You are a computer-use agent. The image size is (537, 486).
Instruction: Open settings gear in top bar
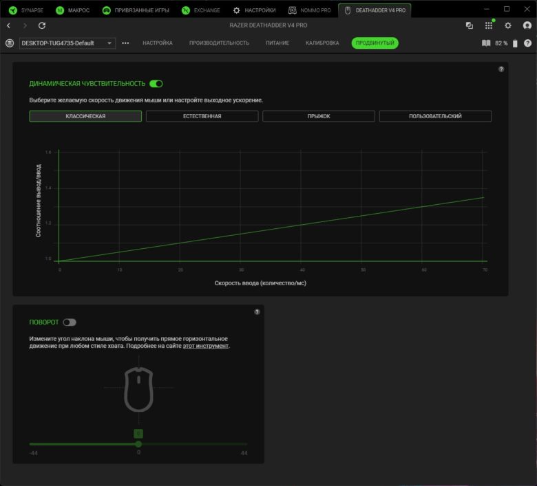click(508, 25)
